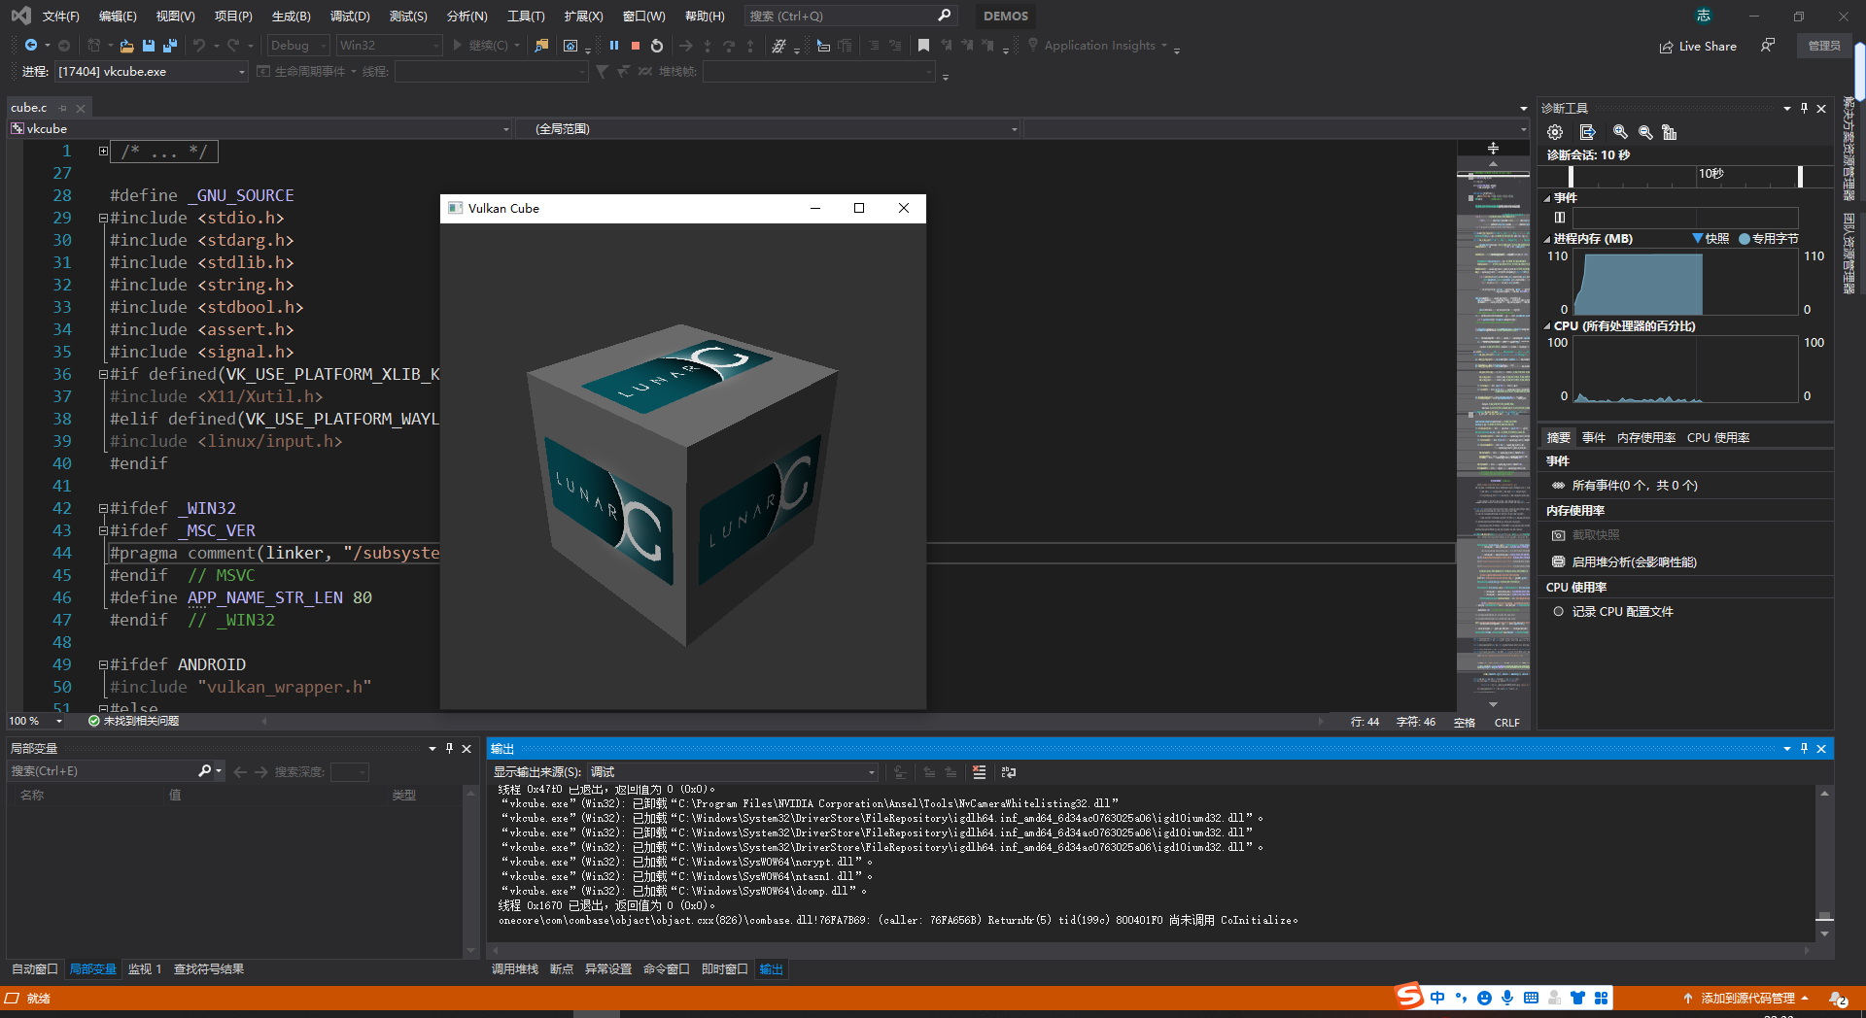1866x1018 pixels.
Task: Click the Open File folder icon
Action: 127,46
